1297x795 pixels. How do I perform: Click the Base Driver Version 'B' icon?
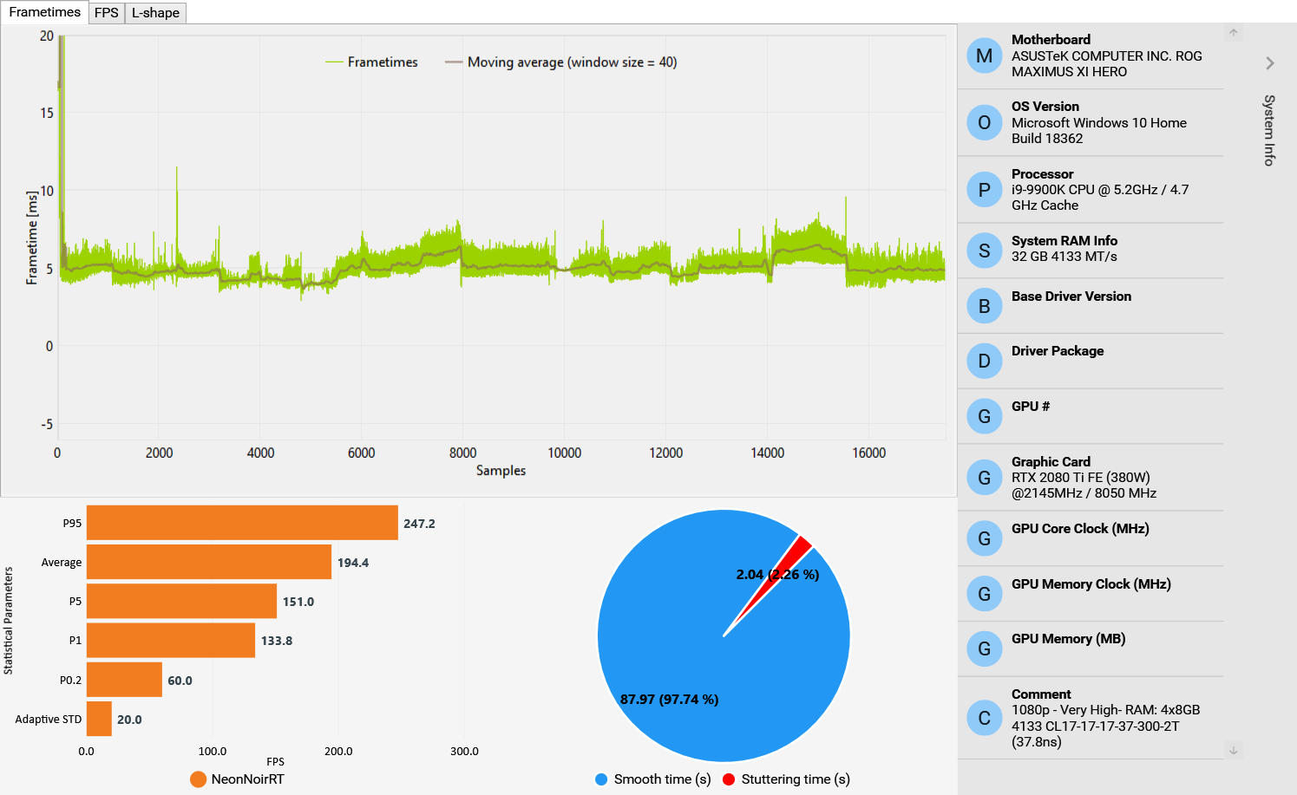[x=985, y=306]
